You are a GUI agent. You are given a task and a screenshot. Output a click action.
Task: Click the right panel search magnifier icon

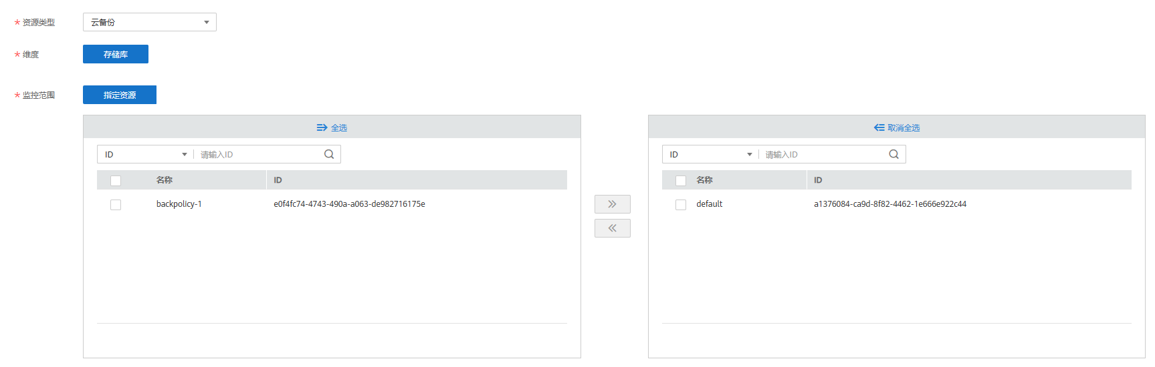click(894, 154)
